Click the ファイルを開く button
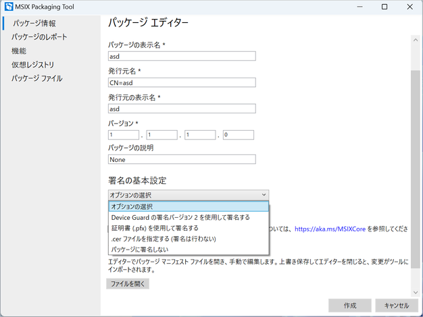 [128, 283]
